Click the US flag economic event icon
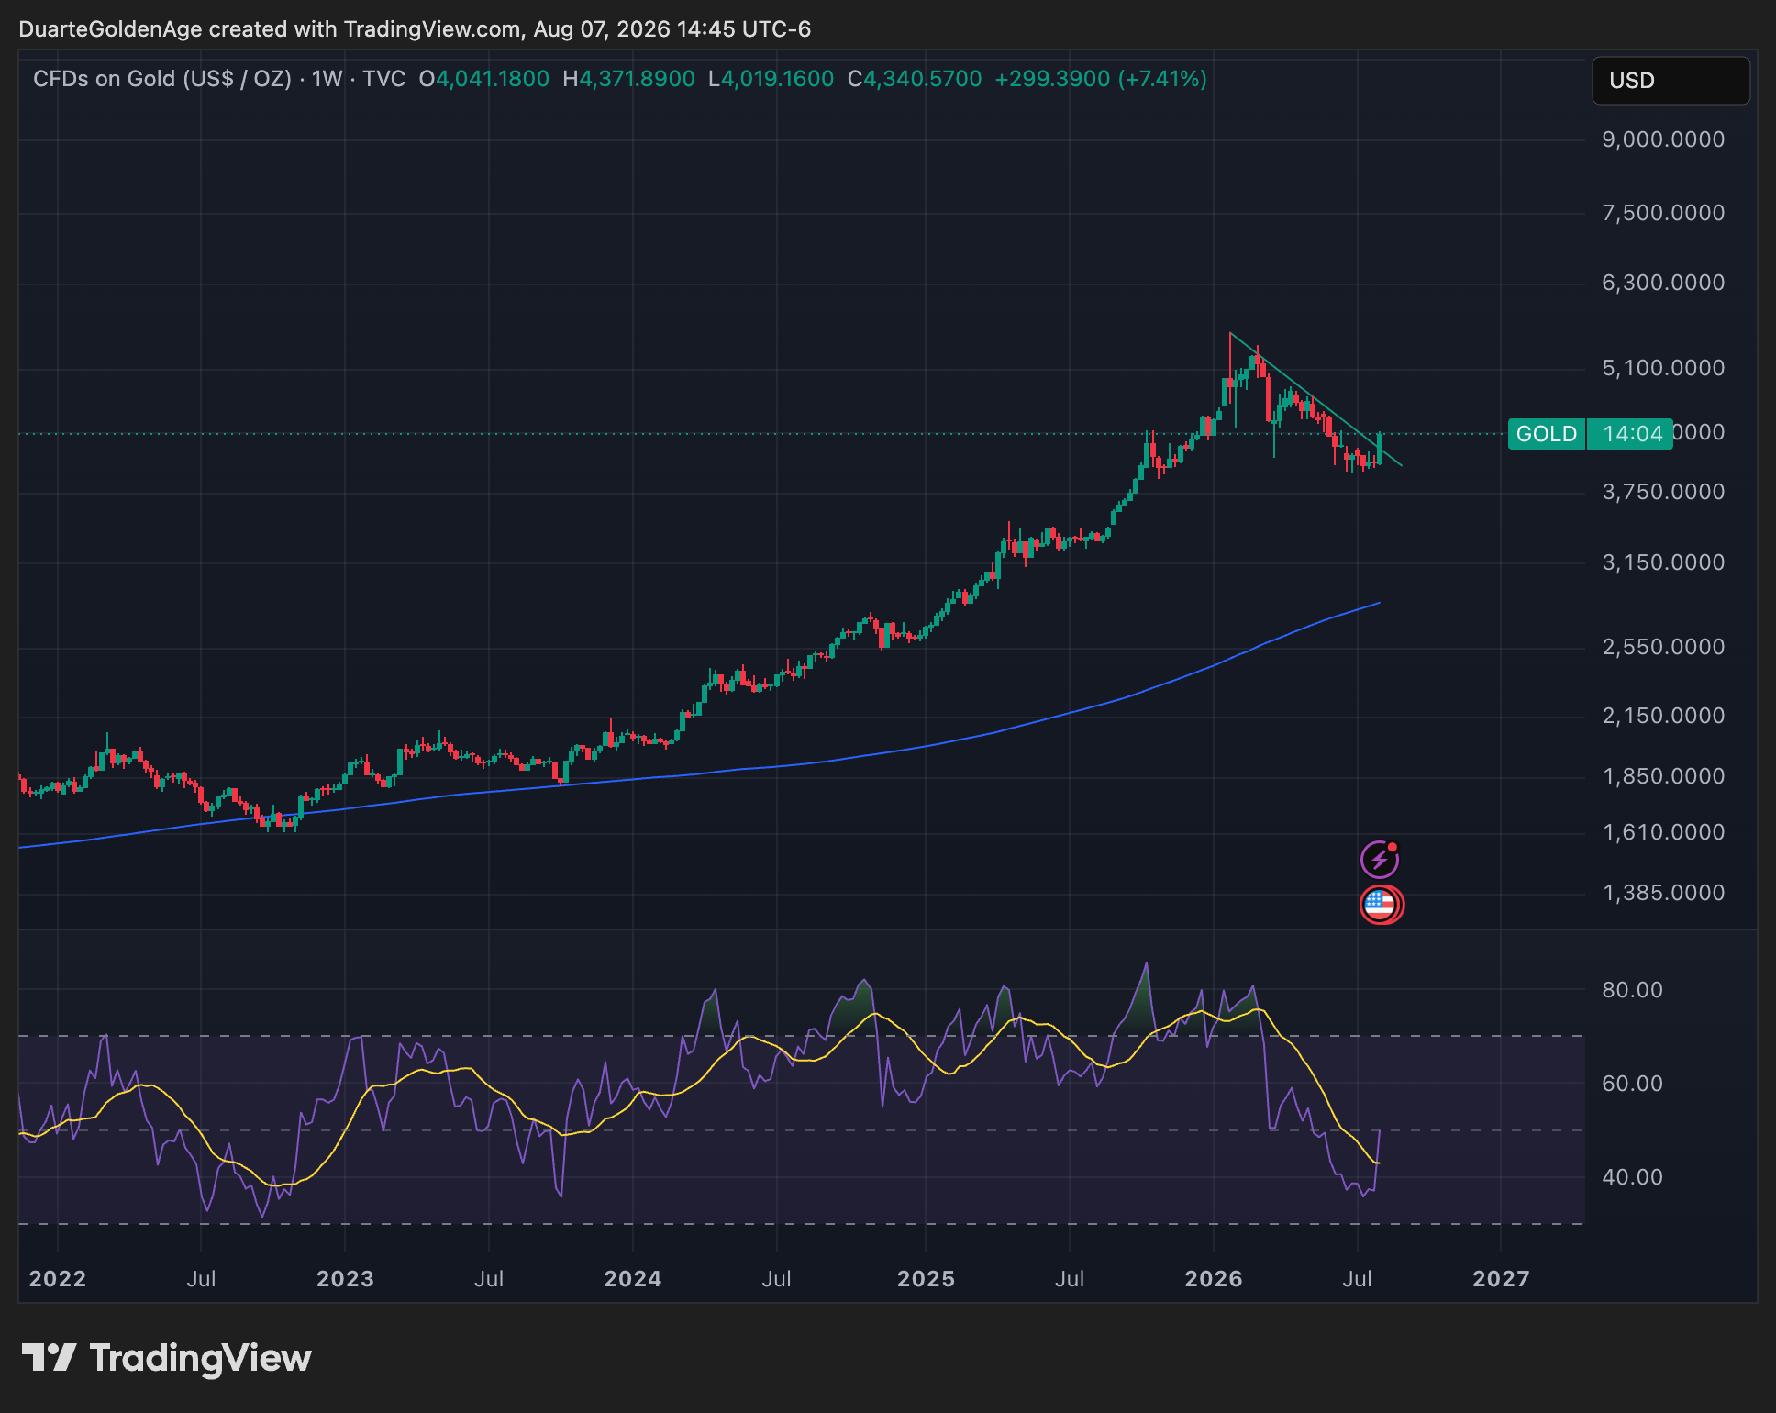This screenshot has width=1776, height=1413. [x=1381, y=905]
